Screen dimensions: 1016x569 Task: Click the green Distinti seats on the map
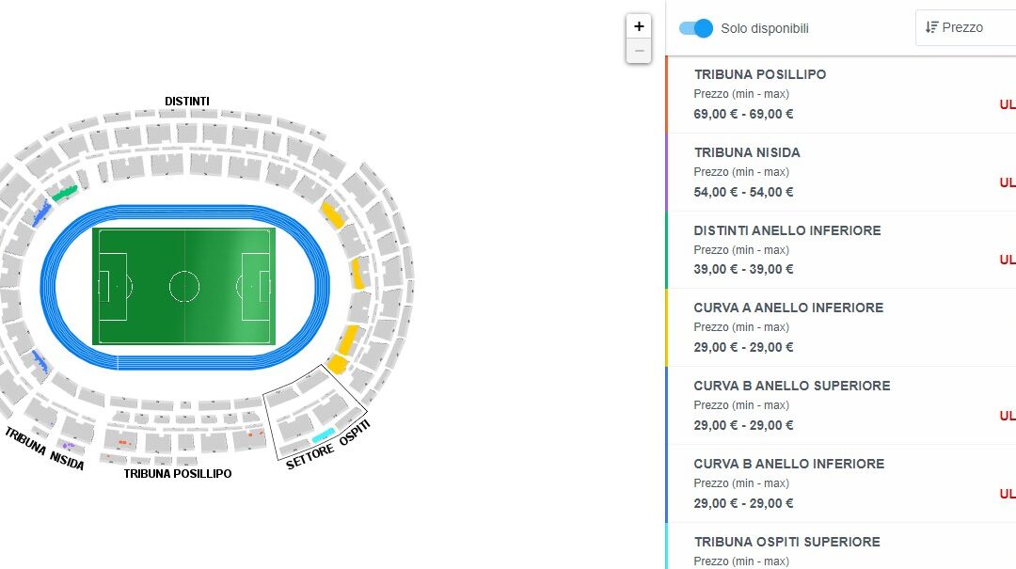(x=64, y=193)
